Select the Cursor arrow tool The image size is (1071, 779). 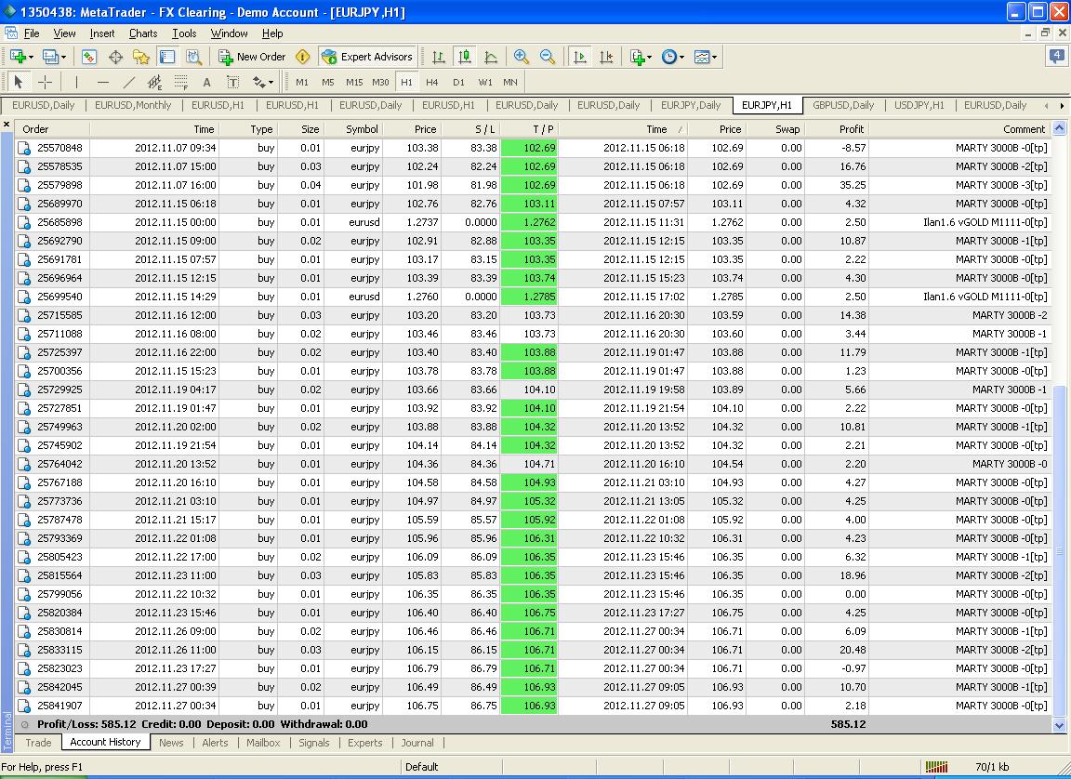click(x=18, y=83)
